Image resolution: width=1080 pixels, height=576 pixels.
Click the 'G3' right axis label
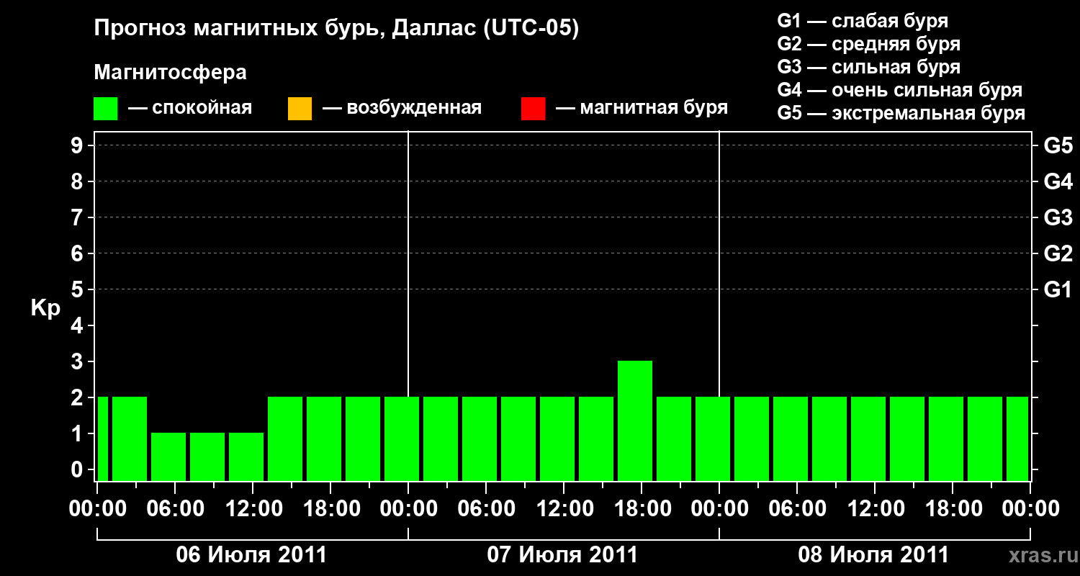pos(1058,217)
